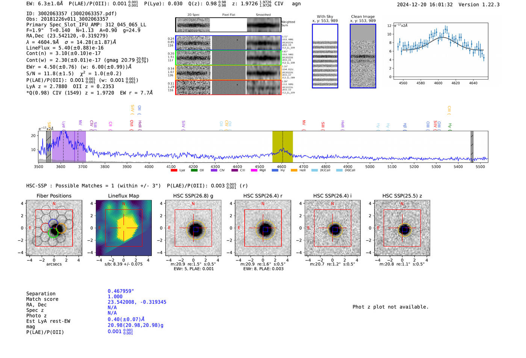Click the 2D Spec column header
The width and height of the screenshot is (526, 358).
click(193, 15)
